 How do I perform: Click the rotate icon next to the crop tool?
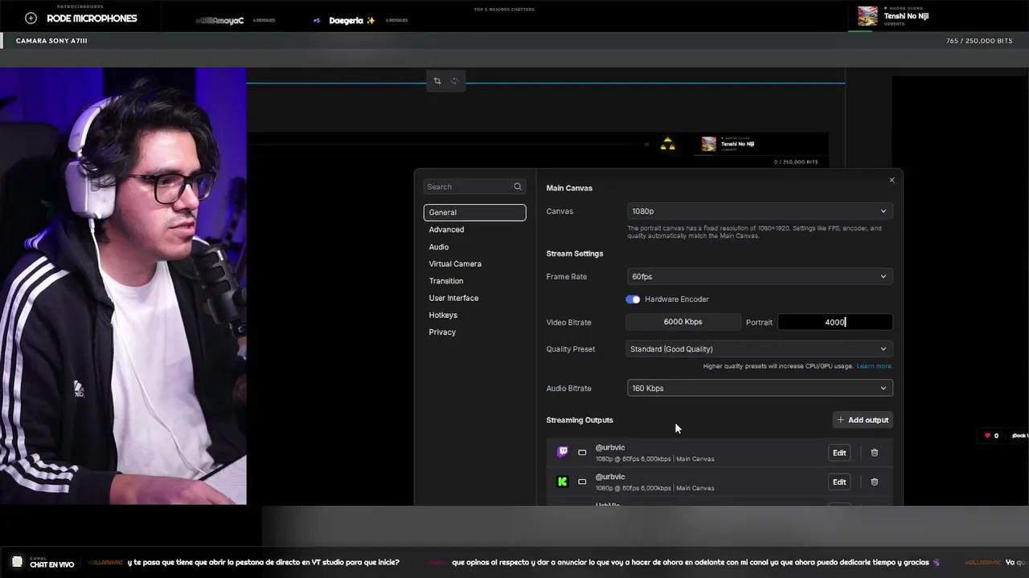[454, 81]
